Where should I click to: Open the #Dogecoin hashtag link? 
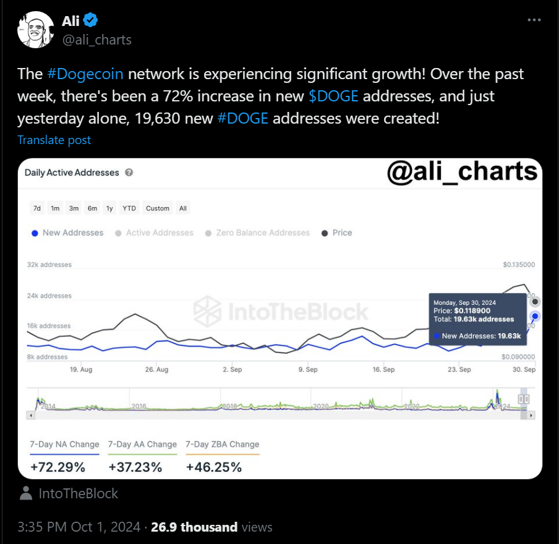click(x=85, y=74)
